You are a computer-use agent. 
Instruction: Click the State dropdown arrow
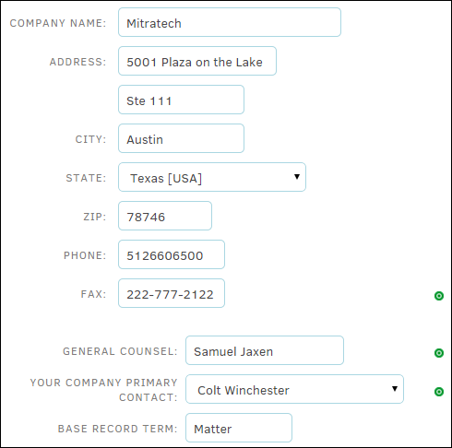coord(297,177)
